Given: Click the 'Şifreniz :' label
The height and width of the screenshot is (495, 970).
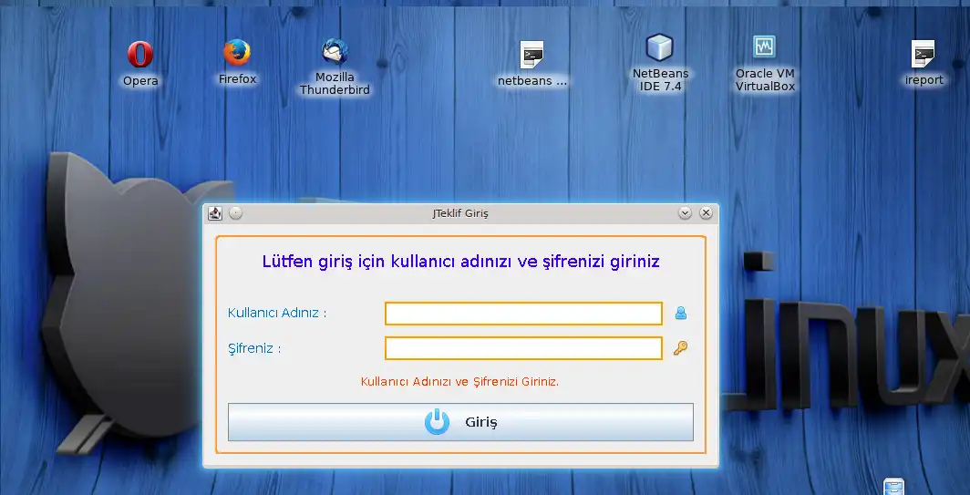Looking at the screenshot, I should coord(254,348).
